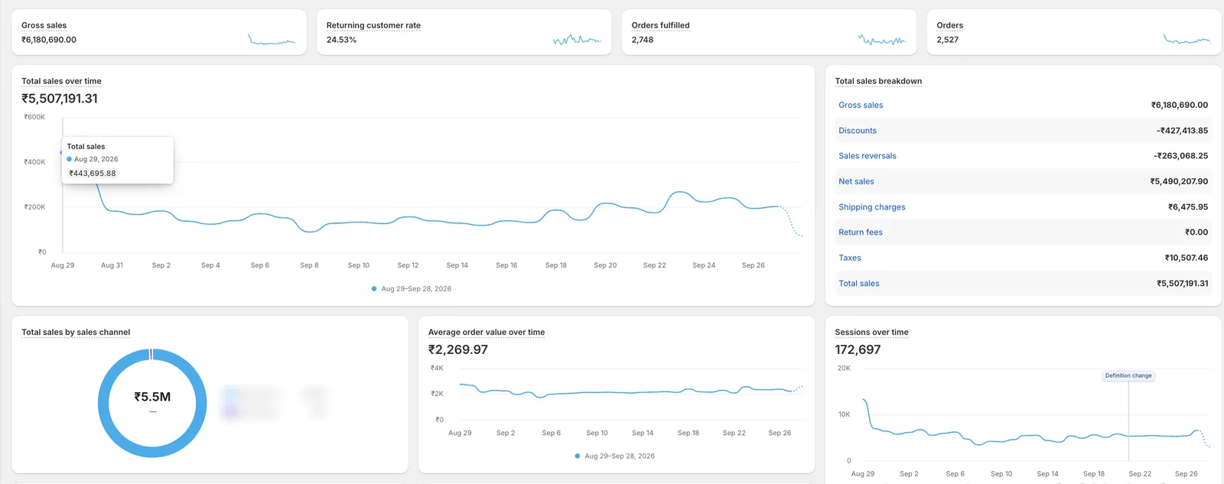Click the 24.53% returning customer value

341,40
